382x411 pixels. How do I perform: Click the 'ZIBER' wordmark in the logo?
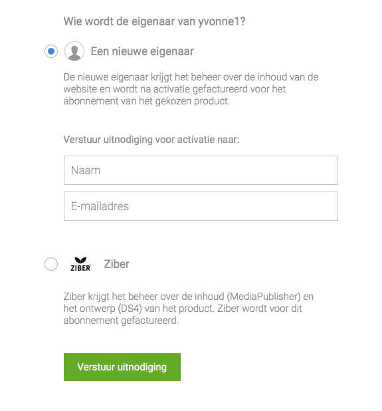coord(80,268)
